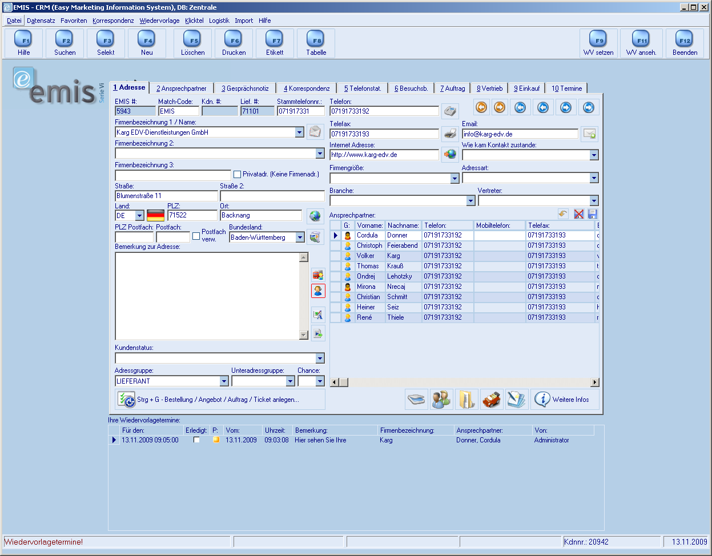Click the telephone dial icon next to Telefon
The height and width of the screenshot is (556, 712).
pyautogui.click(x=450, y=111)
